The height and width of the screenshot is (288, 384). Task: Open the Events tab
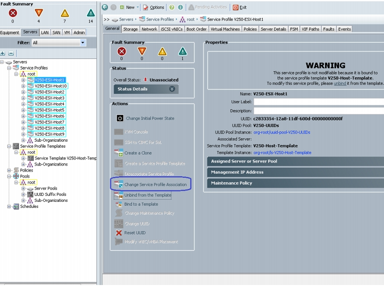click(344, 29)
